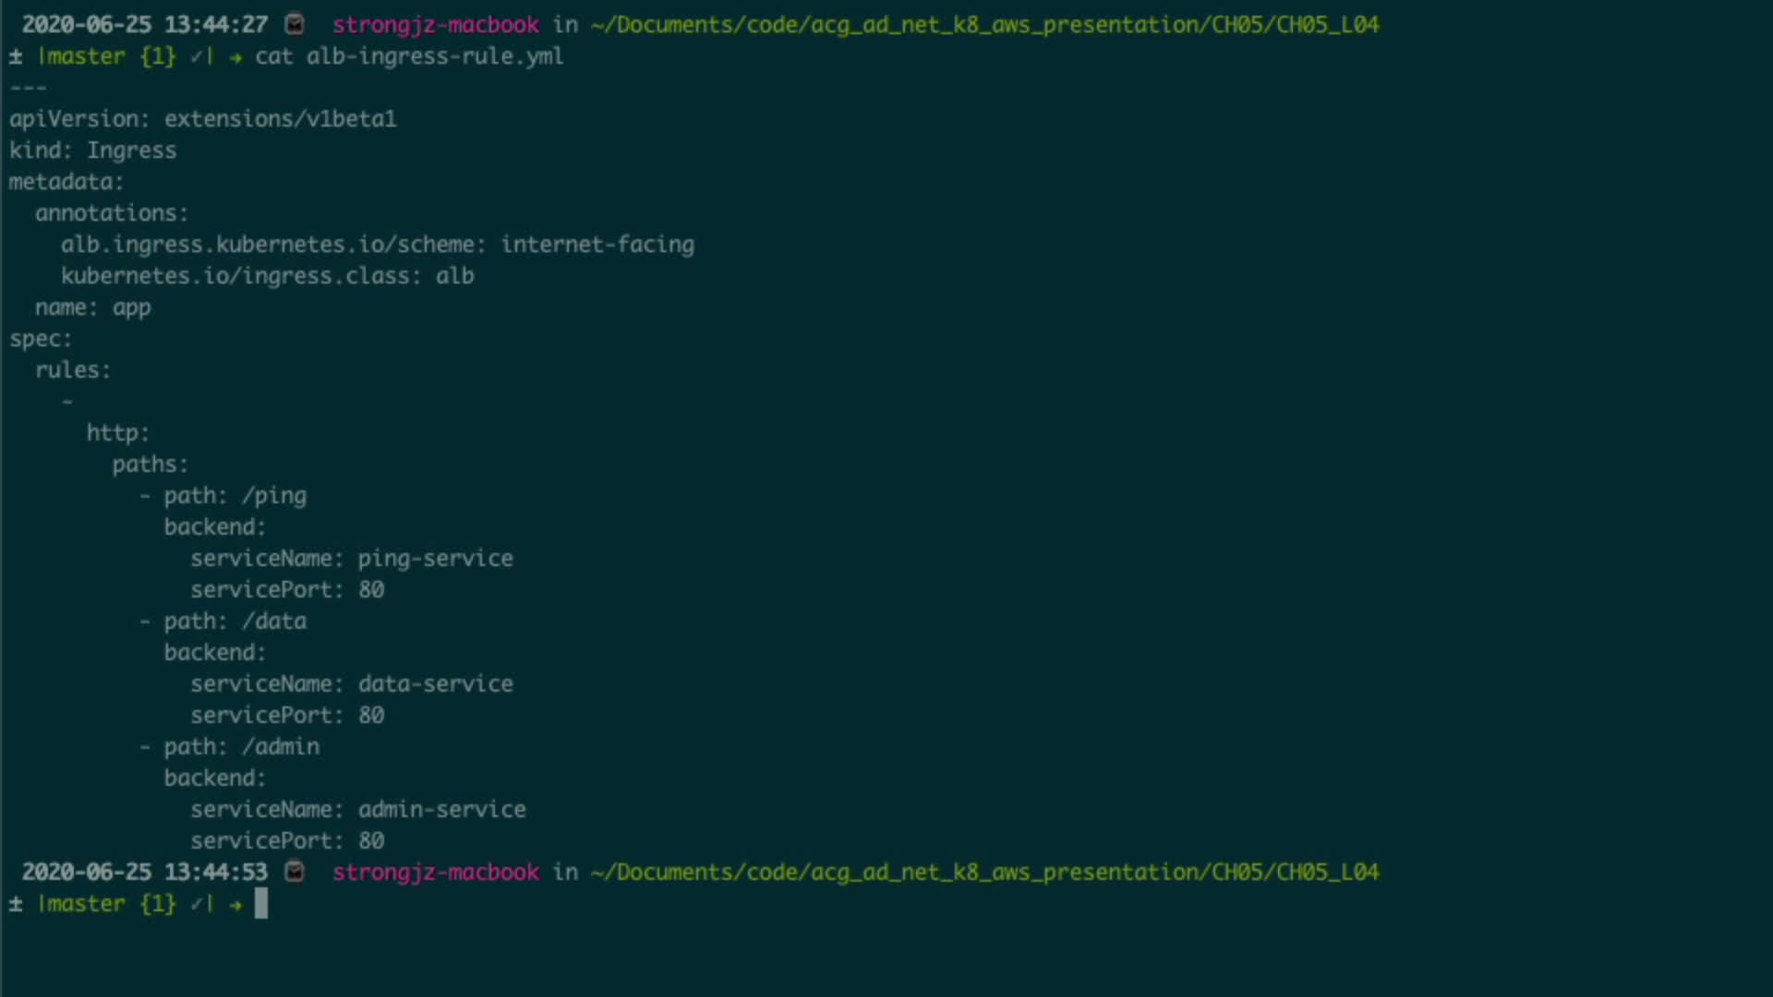The image size is (1773, 997).
Task: Click the arrow before the cat command
Action: coord(236,57)
